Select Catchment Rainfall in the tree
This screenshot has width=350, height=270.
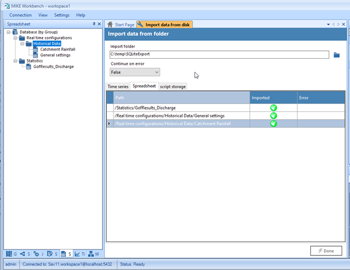click(x=58, y=49)
